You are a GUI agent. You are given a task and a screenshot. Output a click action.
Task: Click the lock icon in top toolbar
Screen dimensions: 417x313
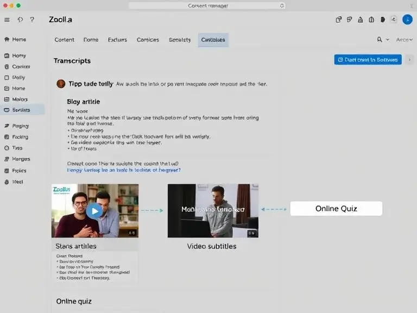361,20
